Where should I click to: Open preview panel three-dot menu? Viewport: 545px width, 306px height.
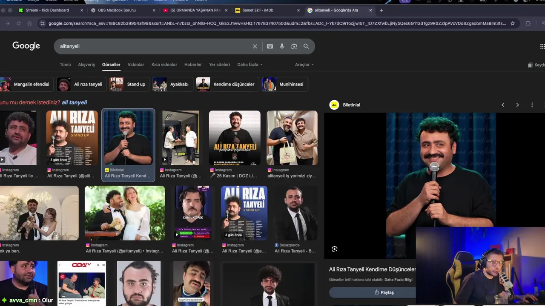(x=532, y=105)
